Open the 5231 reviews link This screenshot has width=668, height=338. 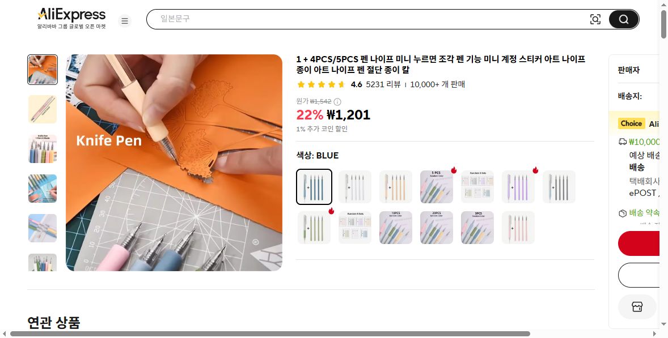coord(383,84)
